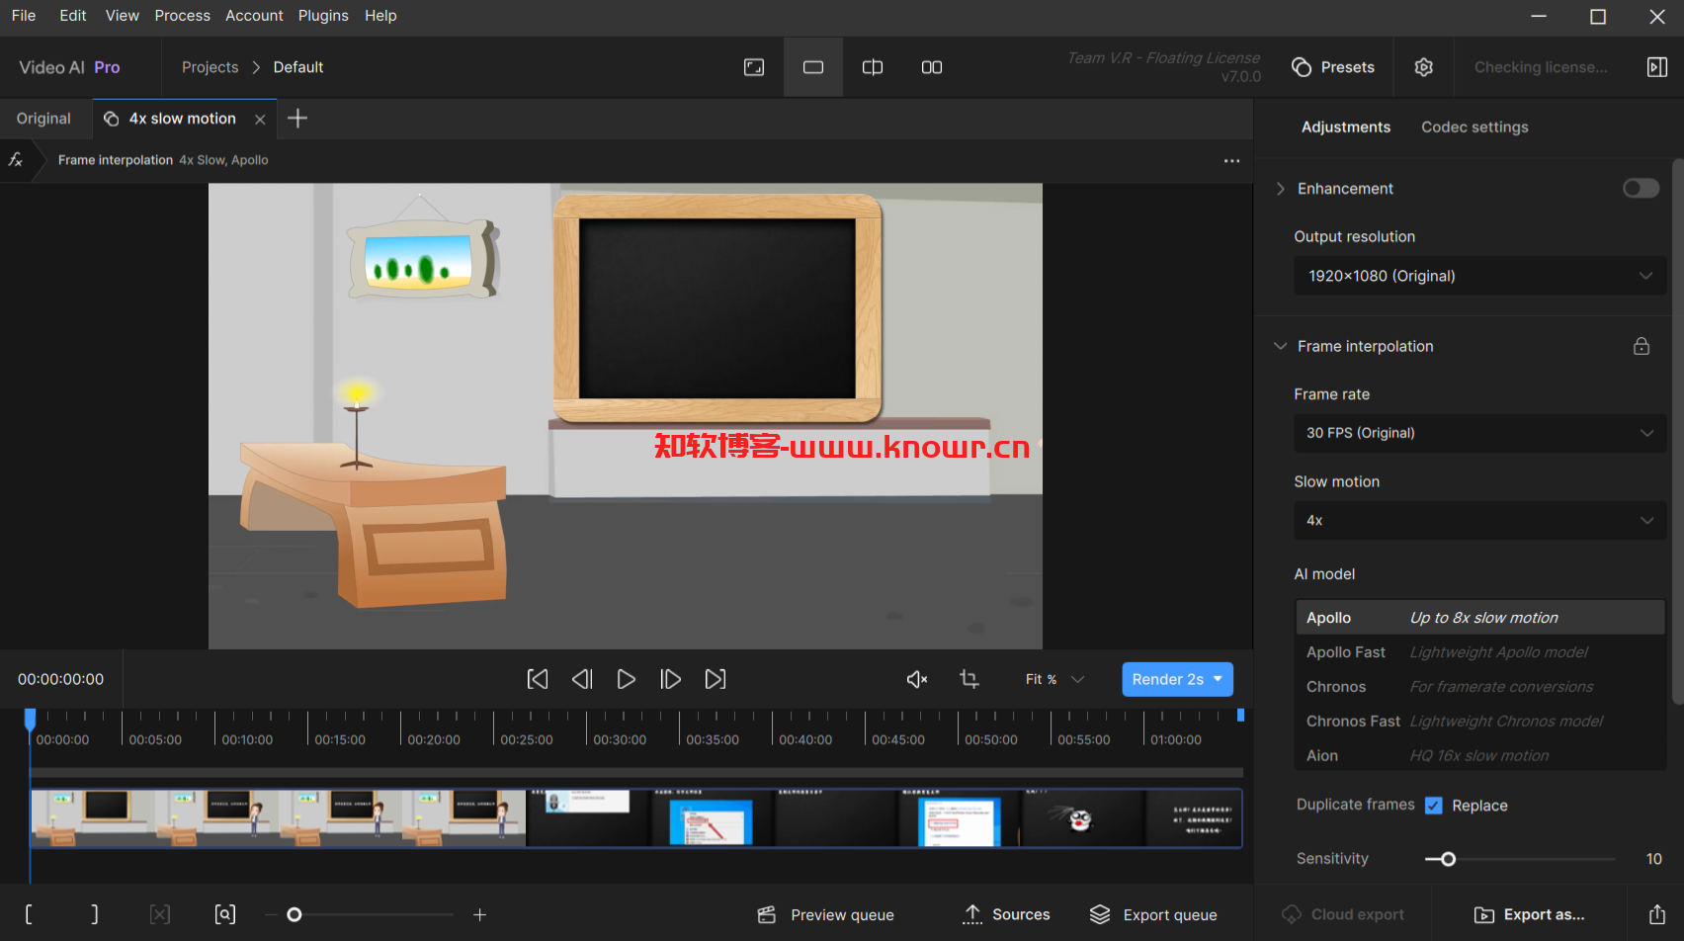Open the Export queue

click(1153, 915)
